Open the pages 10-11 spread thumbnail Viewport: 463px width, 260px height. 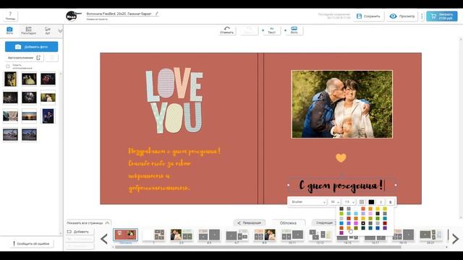(x=292, y=235)
